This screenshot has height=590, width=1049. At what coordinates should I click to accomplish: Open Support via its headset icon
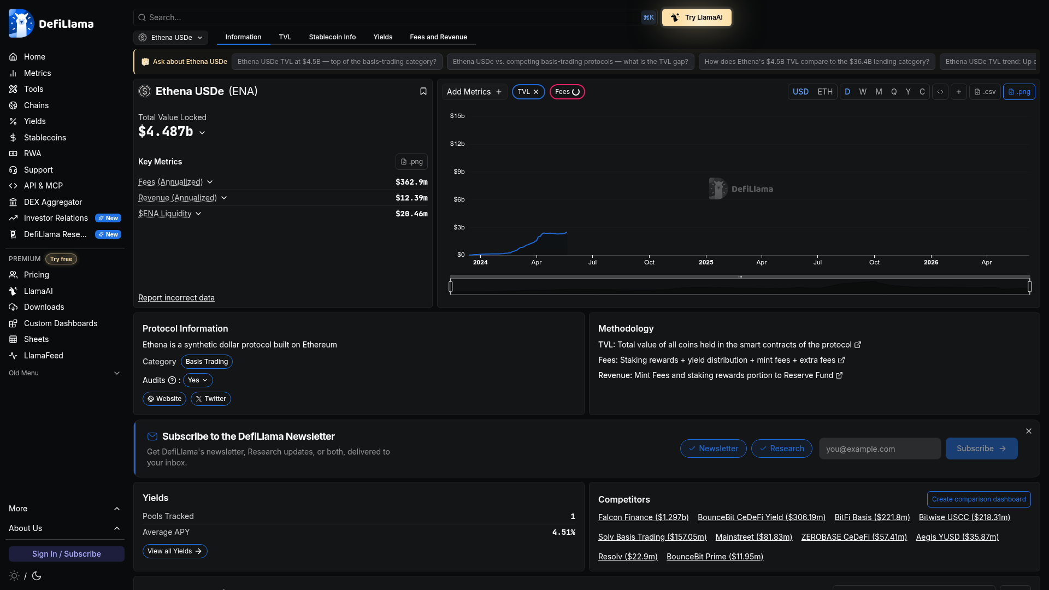pyautogui.click(x=13, y=170)
